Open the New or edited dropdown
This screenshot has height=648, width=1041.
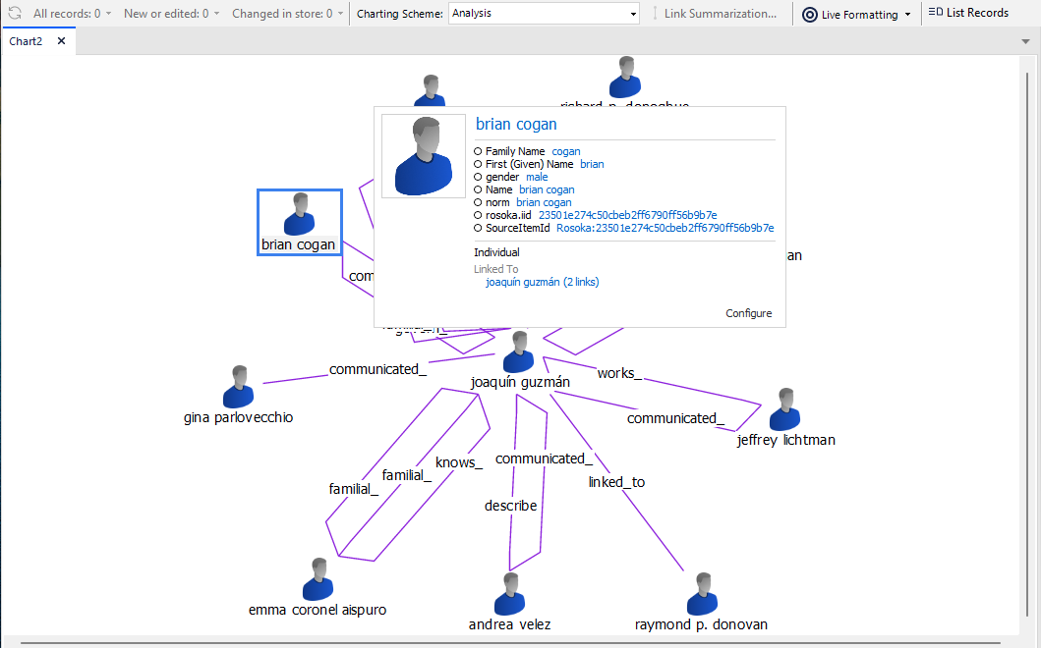coord(171,14)
